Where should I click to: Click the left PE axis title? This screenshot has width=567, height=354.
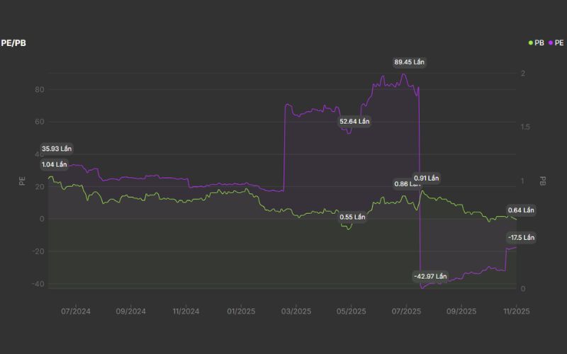click(x=22, y=181)
